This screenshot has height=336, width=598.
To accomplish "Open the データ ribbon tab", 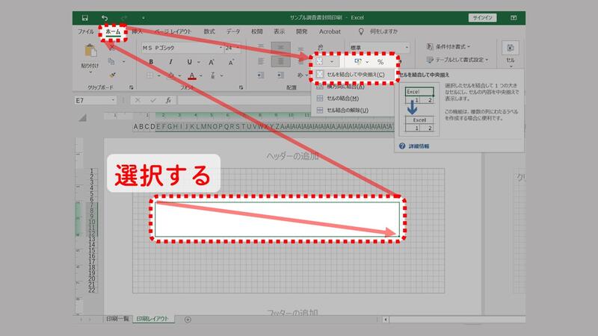I will [x=233, y=31].
